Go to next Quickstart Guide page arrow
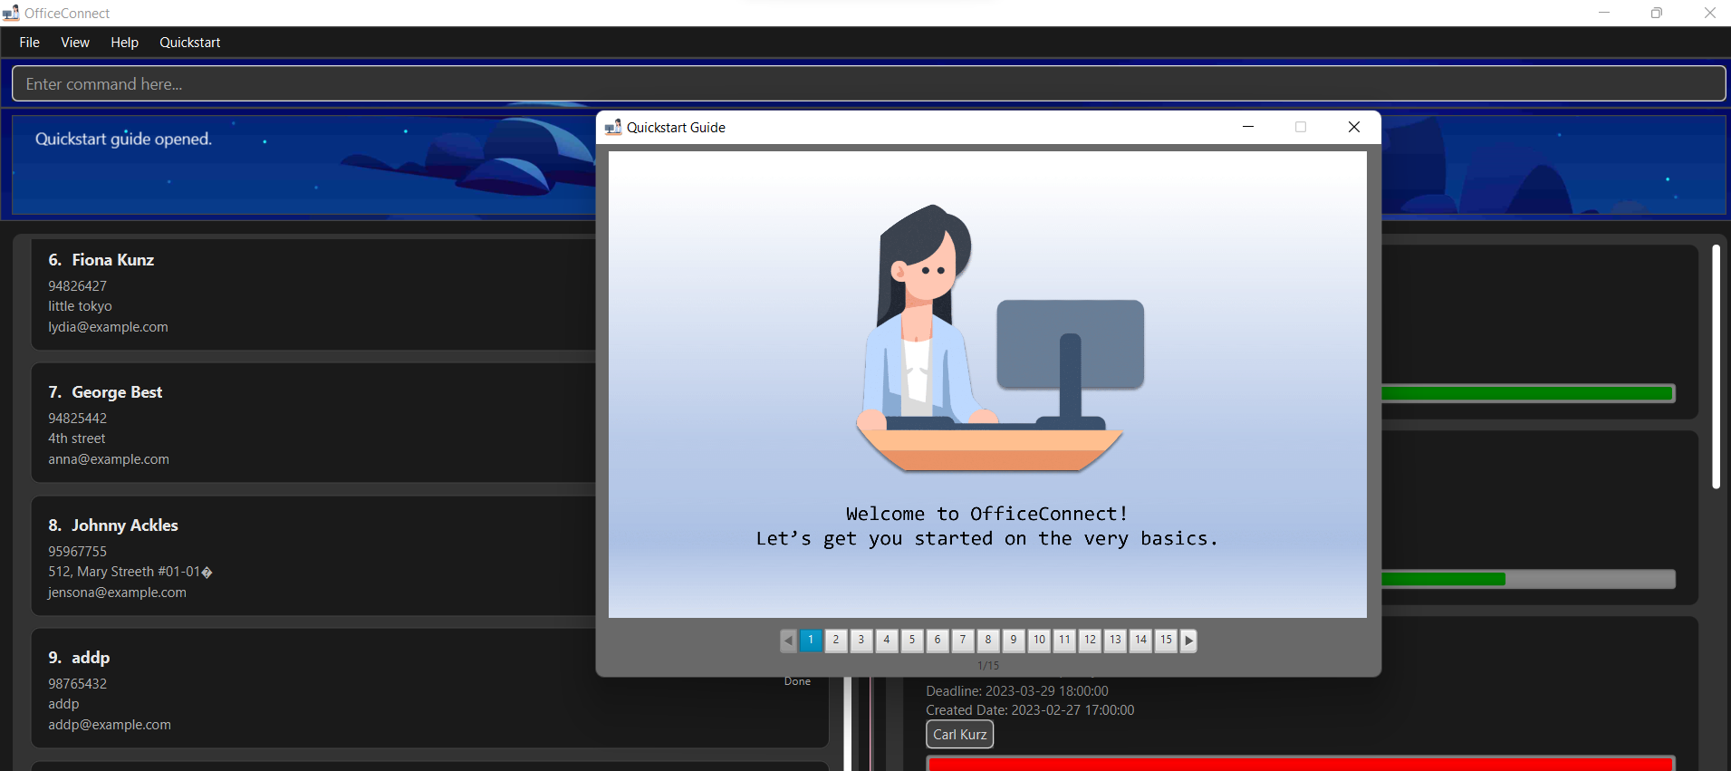Image resolution: width=1731 pixels, height=771 pixels. (x=1188, y=641)
